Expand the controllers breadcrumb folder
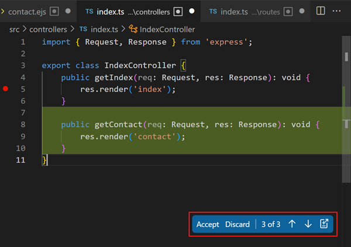 [x=48, y=29]
